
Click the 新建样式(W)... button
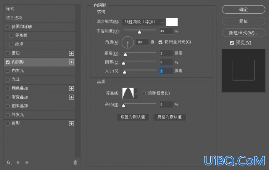(x=243, y=33)
